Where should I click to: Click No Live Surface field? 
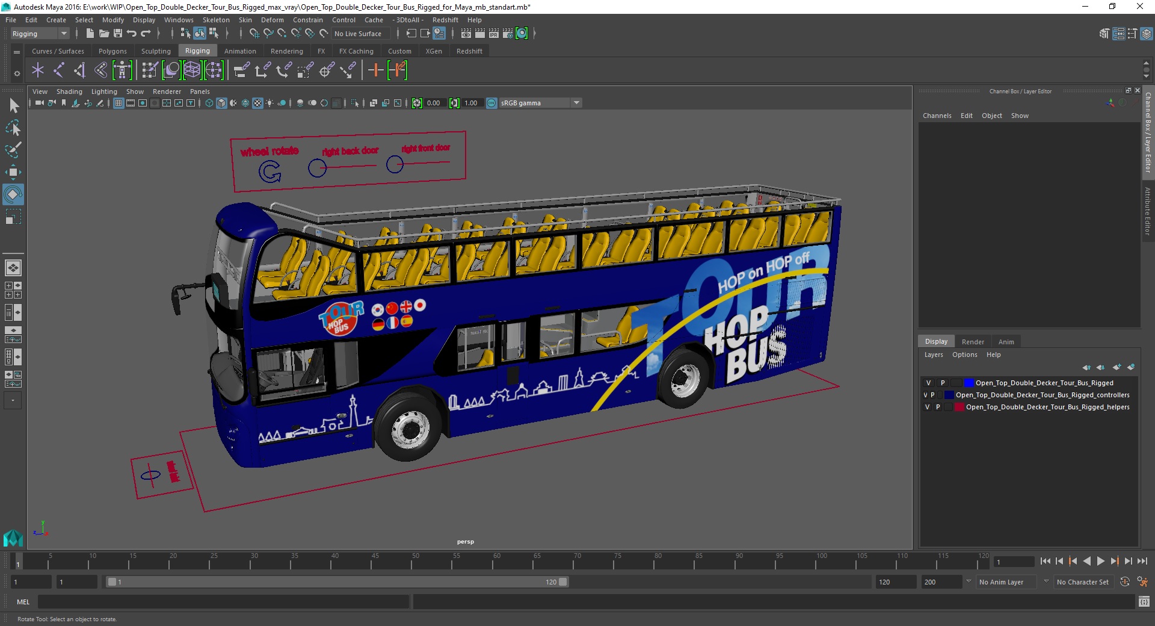point(361,34)
